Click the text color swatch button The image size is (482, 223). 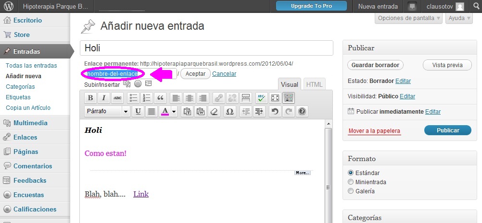[165, 111]
